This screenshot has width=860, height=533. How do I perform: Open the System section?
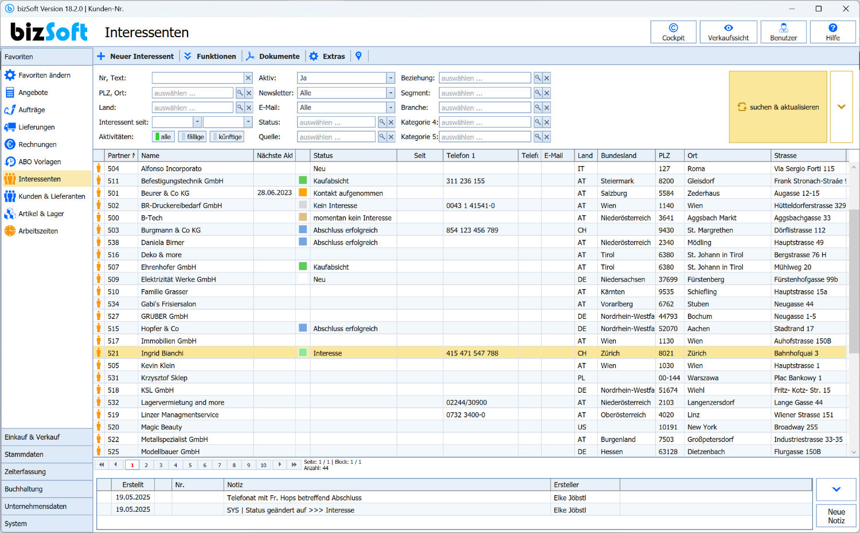(47, 523)
